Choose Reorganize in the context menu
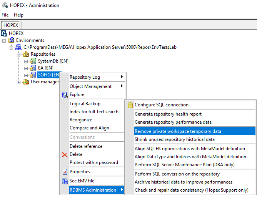 pyautogui.click(x=97, y=120)
